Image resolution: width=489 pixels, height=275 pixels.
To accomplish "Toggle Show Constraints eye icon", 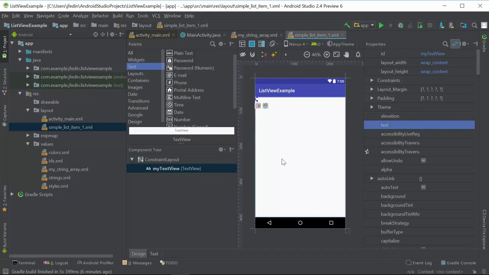I will coord(243,55).
